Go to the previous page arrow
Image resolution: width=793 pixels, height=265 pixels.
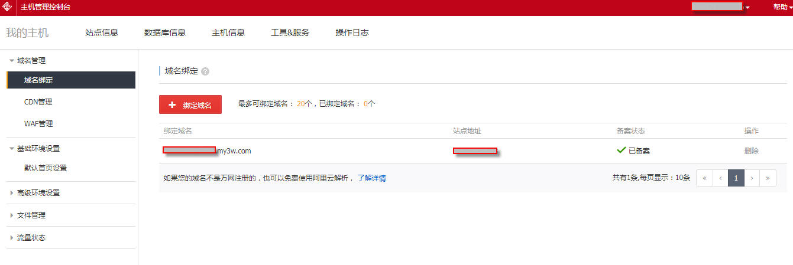click(720, 178)
